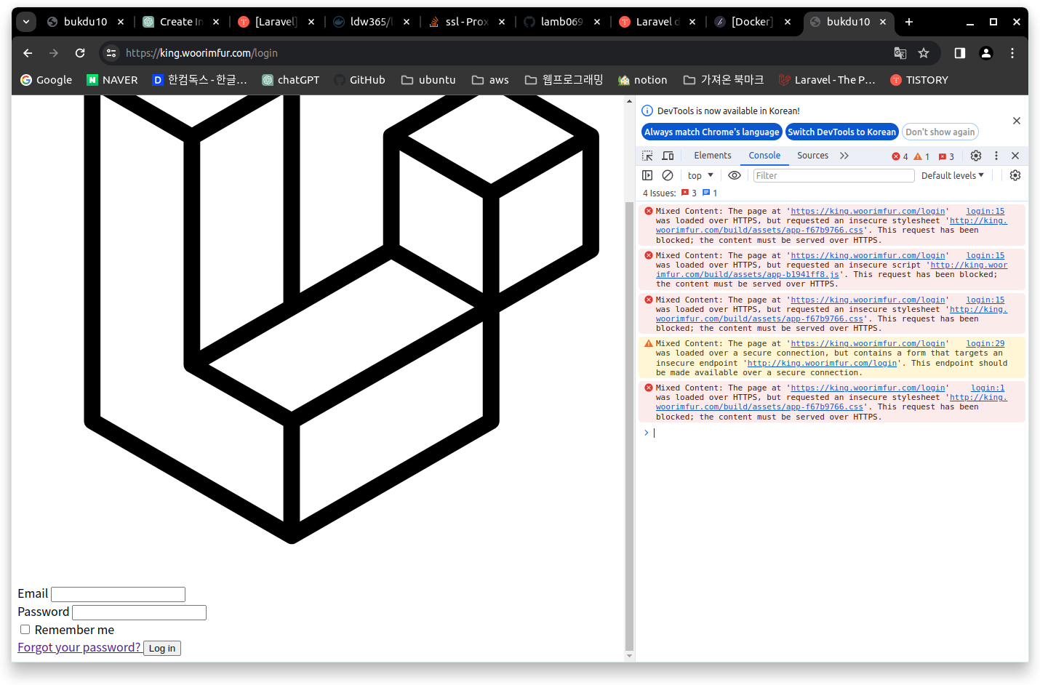
Task: Click the errors count badge showing 4
Action: 900,156
